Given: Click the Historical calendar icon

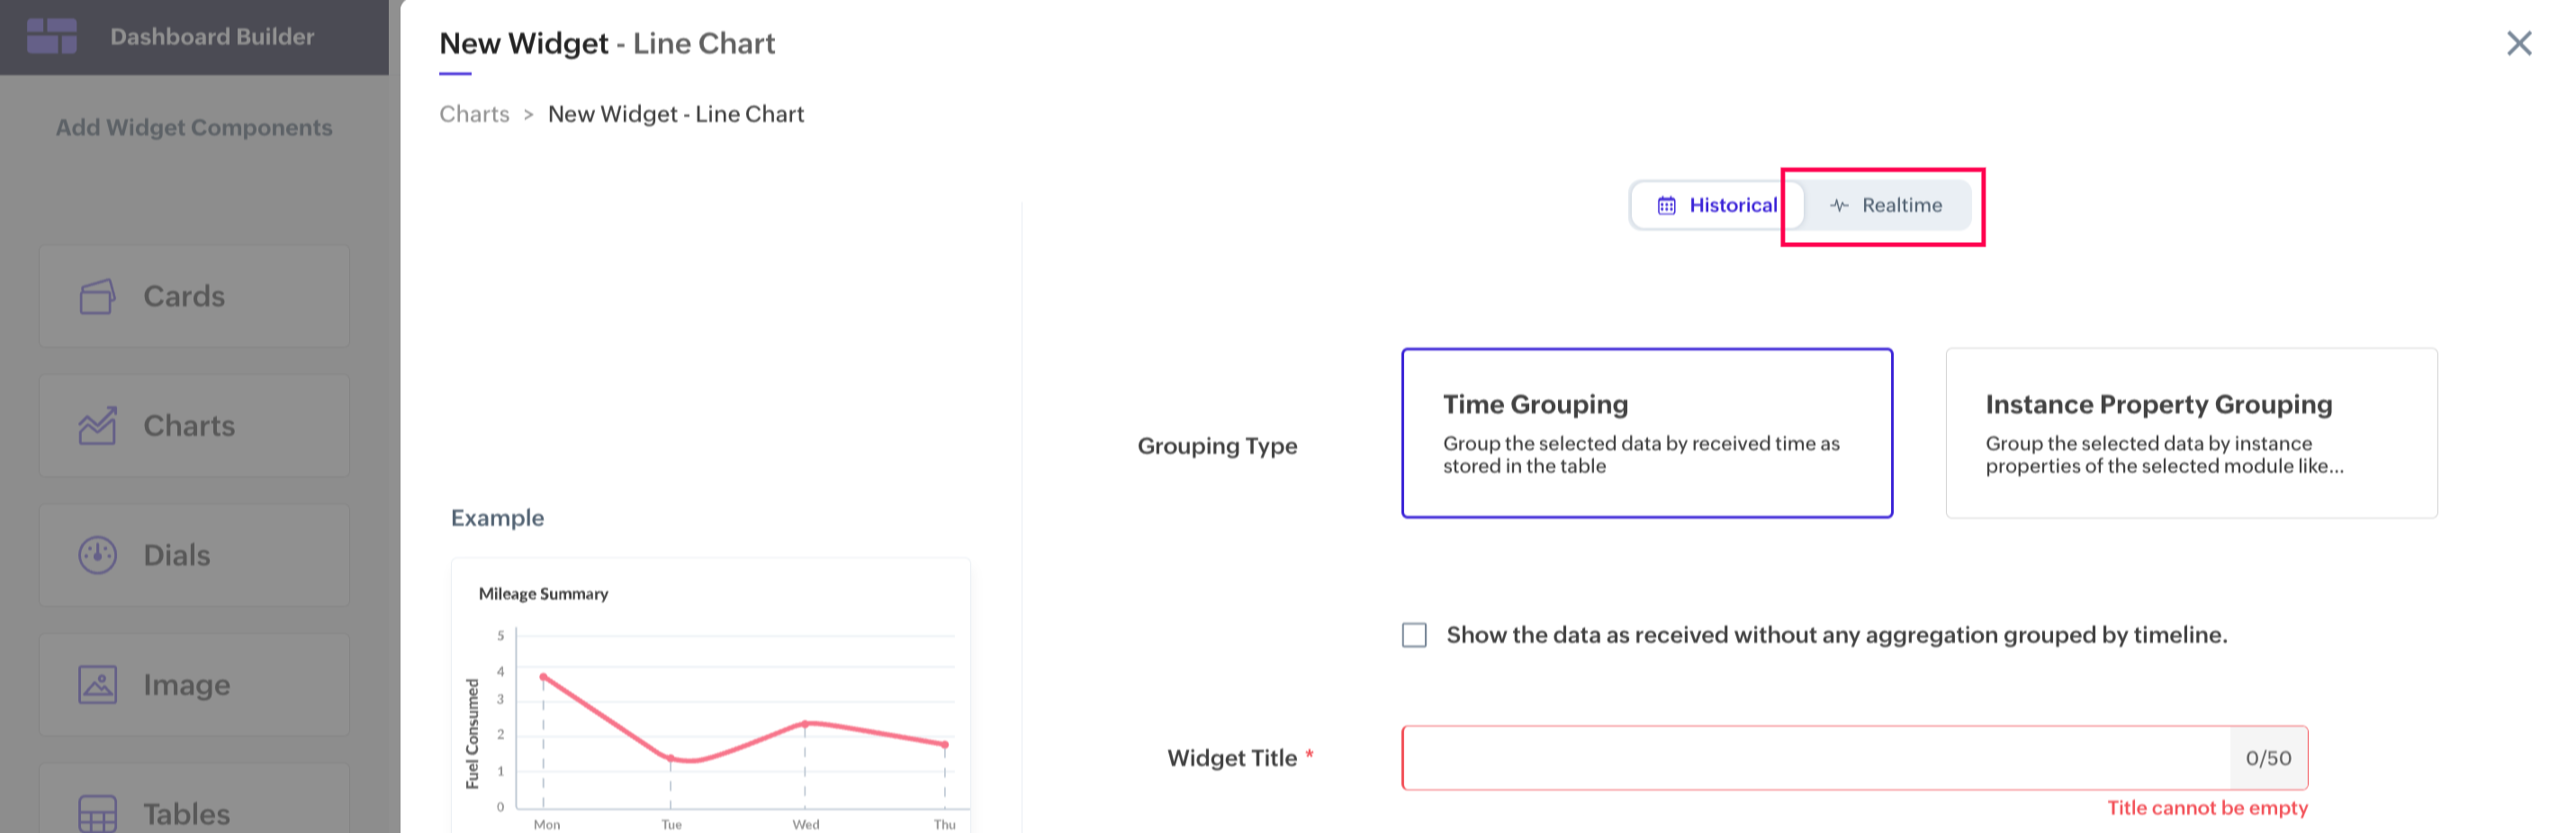Looking at the screenshot, I should click(x=1666, y=206).
